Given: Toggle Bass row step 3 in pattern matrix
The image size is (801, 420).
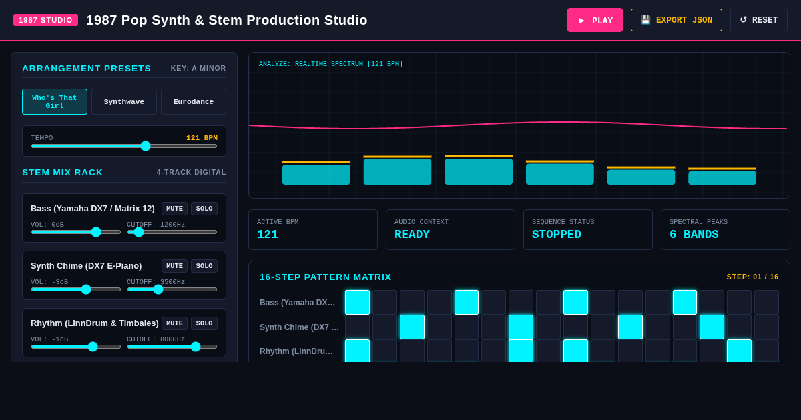Looking at the screenshot, I should coord(412,302).
